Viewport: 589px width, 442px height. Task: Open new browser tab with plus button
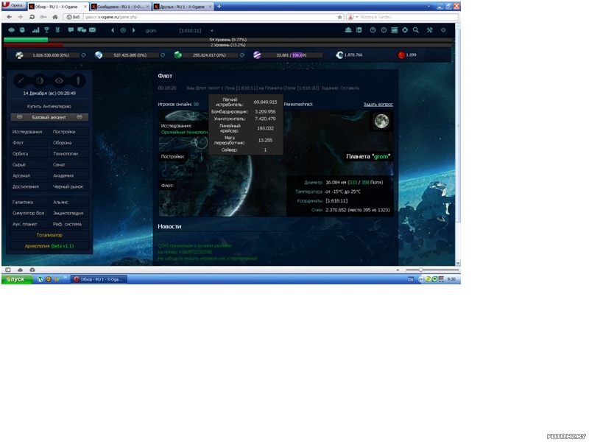(219, 7)
